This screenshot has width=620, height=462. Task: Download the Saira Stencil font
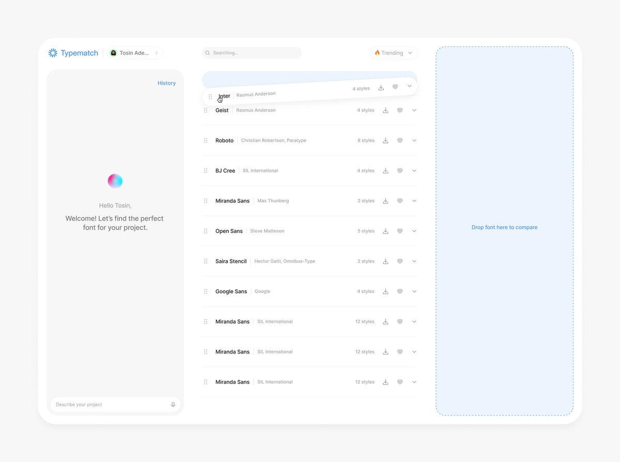pos(385,261)
